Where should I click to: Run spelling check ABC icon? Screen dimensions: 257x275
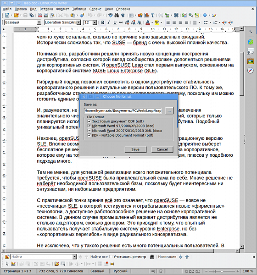point(111,16)
